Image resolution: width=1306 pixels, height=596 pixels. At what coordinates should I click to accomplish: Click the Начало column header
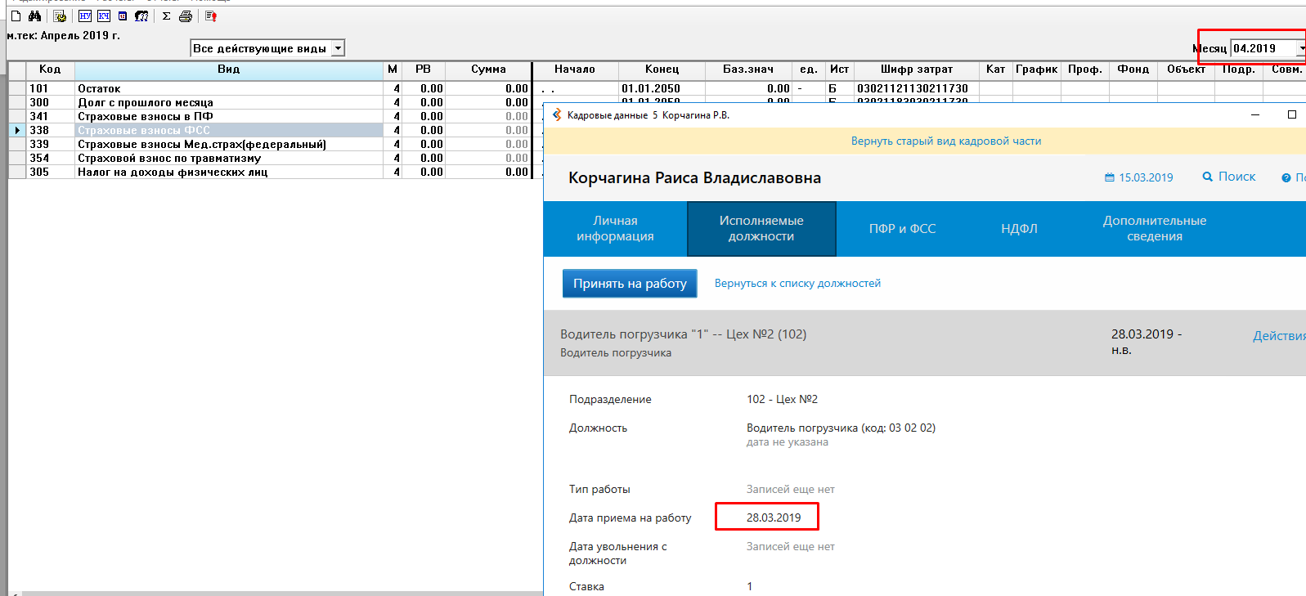[x=575, y=69]
